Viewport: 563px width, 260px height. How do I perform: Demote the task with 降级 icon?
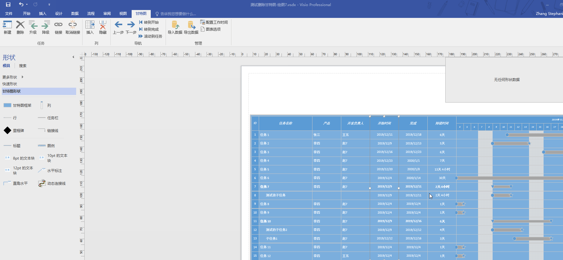point(46,27)
